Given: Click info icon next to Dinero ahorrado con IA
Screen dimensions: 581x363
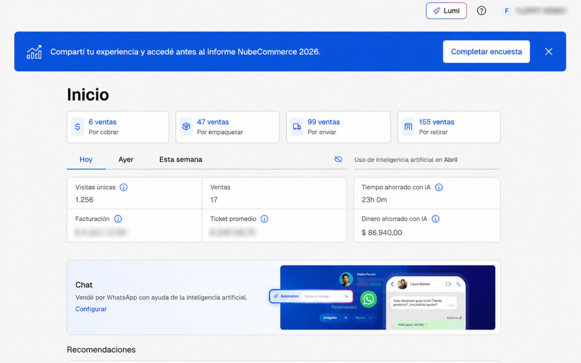Looking at the screenshot, I should (435, 219).
